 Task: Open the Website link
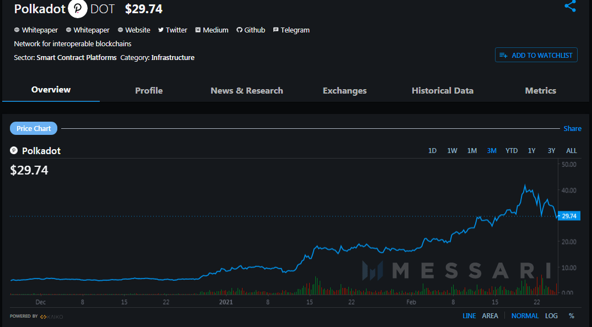point(134,30)
